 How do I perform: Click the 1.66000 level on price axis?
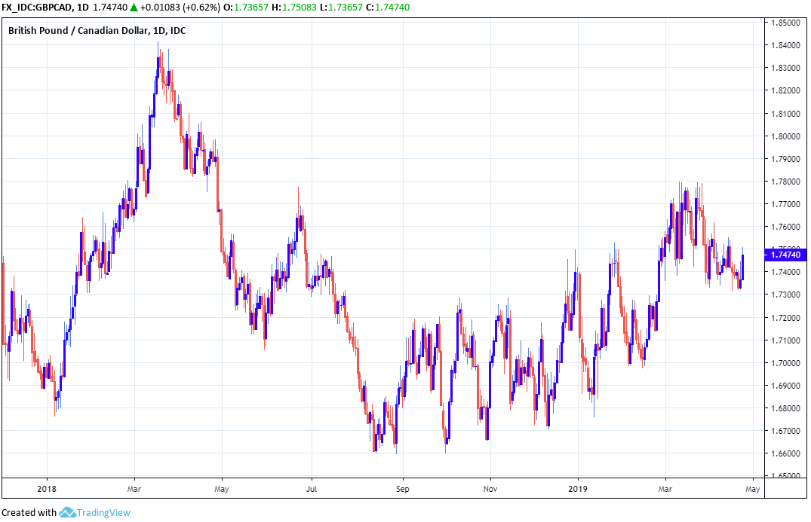(785, 453)
